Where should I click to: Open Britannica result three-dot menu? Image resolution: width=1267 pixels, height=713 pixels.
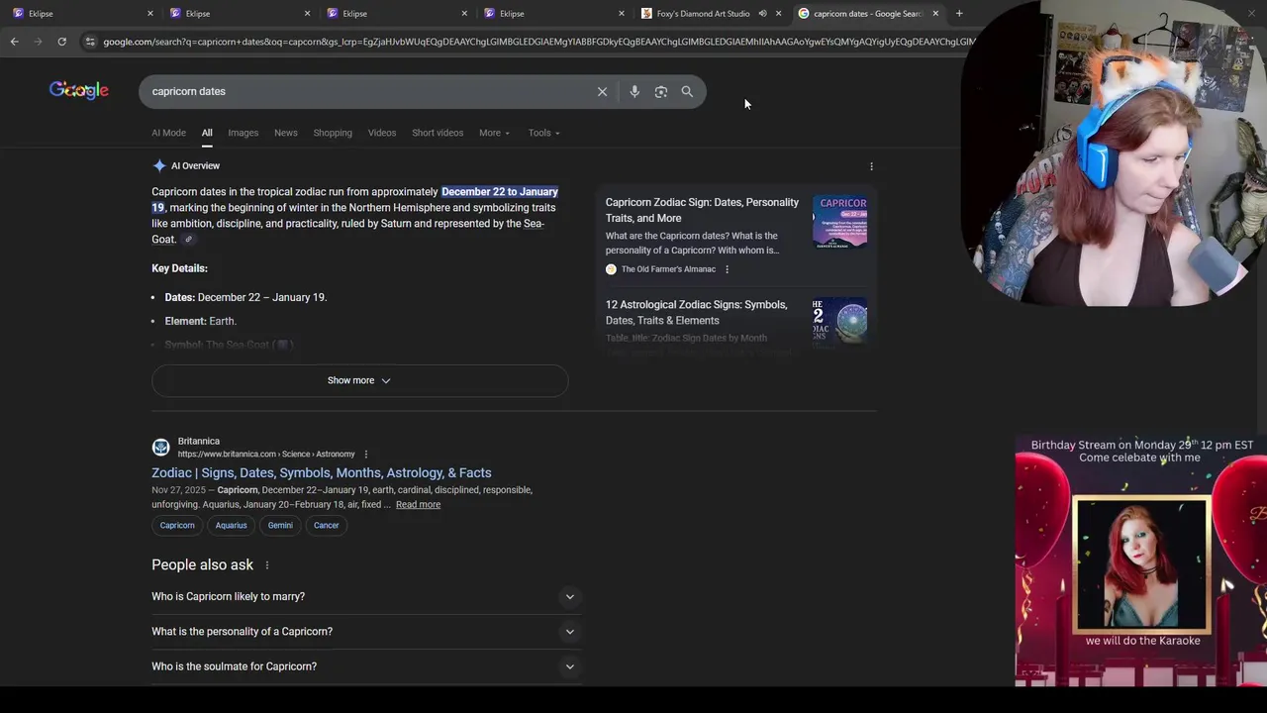[365, 455]
